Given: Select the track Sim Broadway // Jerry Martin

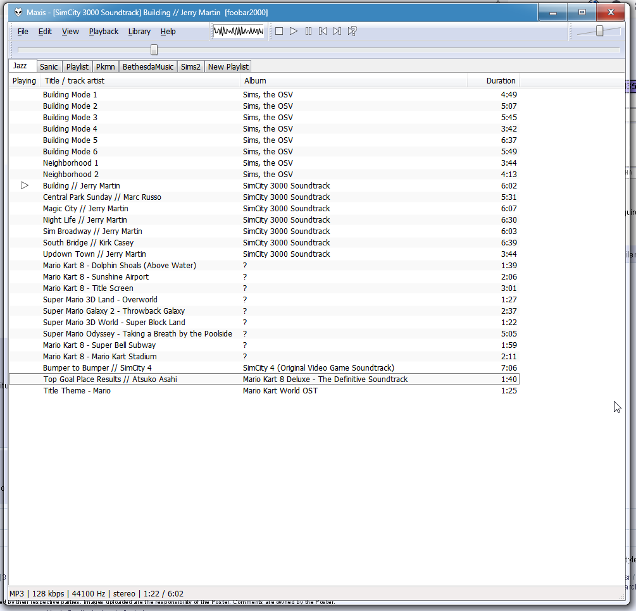Looking at the screenshot, I should tap(264, 231).
